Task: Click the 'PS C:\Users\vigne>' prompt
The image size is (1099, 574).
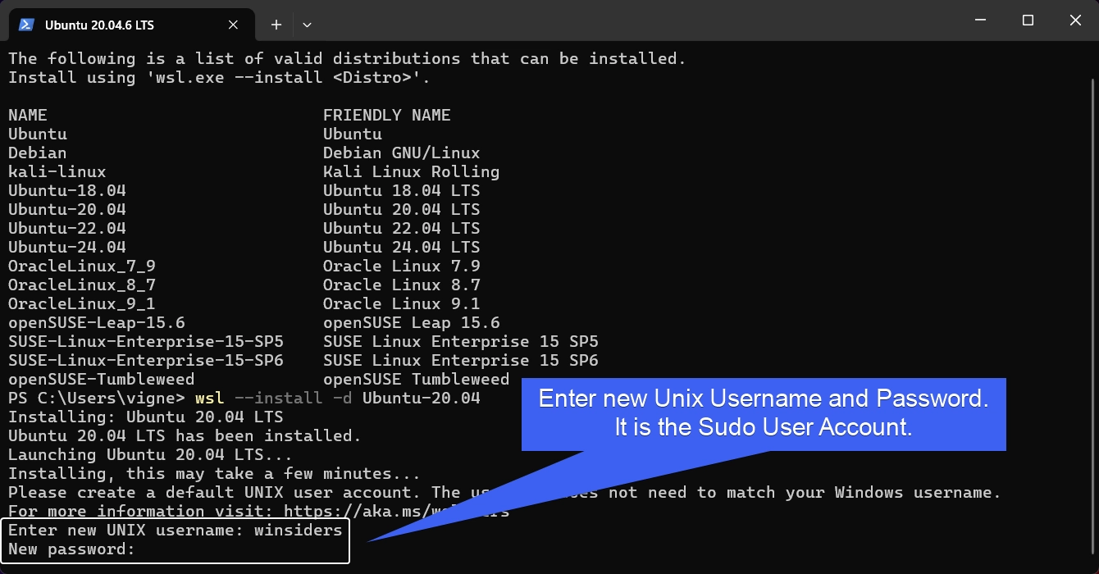Action: (x=97, y=399)
